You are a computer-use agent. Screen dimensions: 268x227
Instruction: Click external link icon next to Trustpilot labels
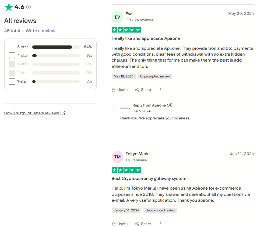pyautogui.click(x=63, y=113)
